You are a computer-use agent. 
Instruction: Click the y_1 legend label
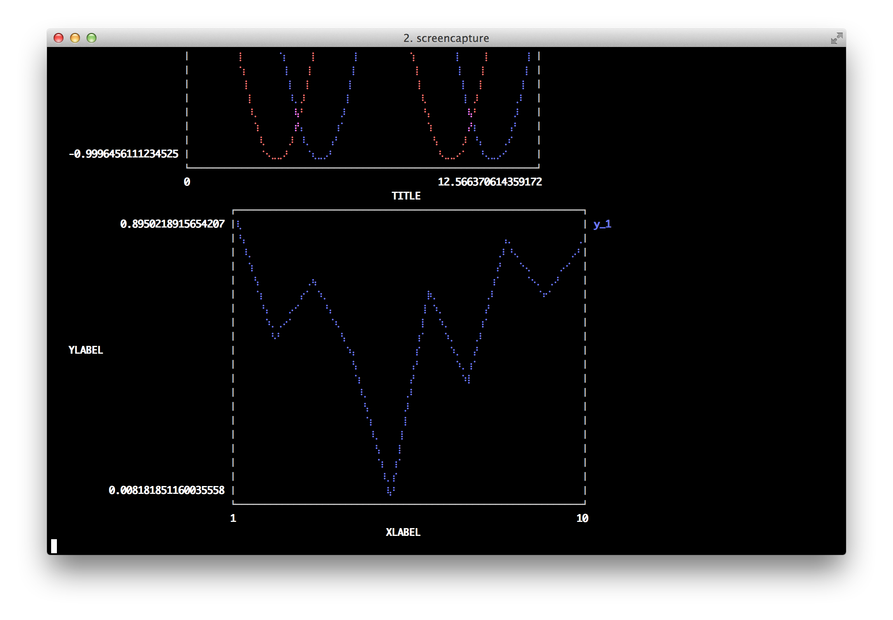coord(602,224)
